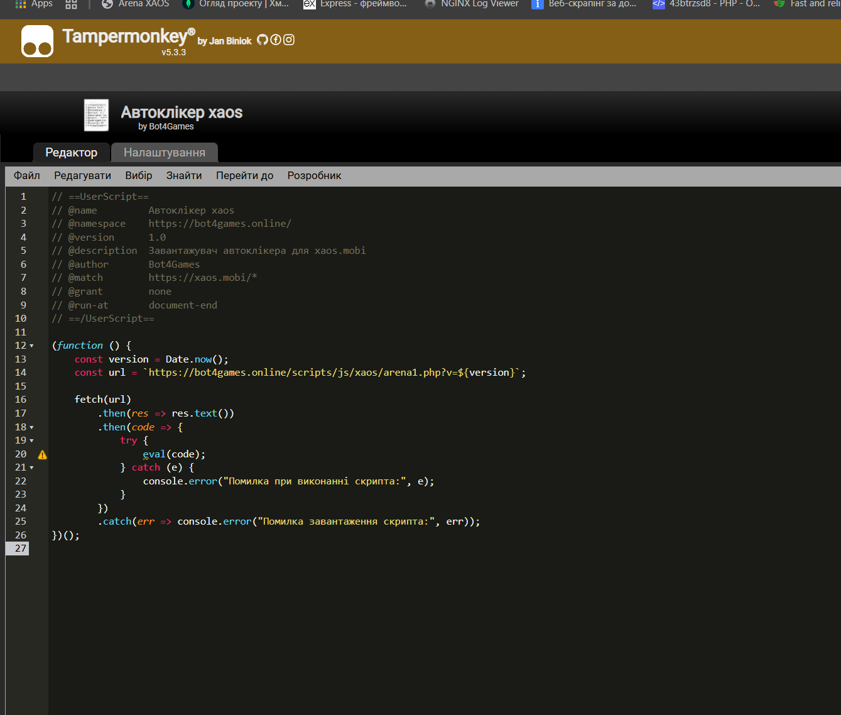Click the Автоклікер xaos script title
Screen dimensions: 841x715
[182, 112]
